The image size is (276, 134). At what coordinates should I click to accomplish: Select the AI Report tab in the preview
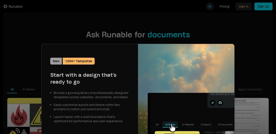pyautogui.click(x=206, y=125)
